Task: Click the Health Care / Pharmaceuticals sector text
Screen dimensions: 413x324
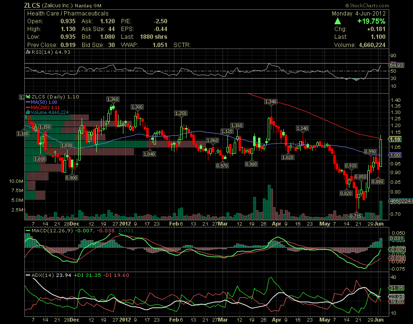Action: 68,14
